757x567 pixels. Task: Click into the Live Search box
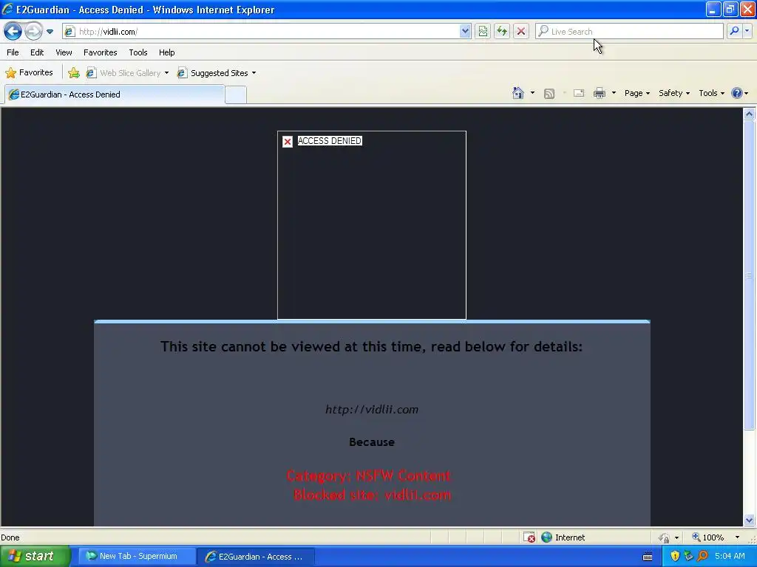click(629, 32)
